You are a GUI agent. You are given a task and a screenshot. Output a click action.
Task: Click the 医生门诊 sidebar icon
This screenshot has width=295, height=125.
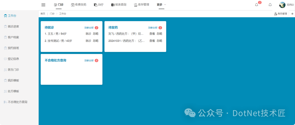tap(5, 70)
